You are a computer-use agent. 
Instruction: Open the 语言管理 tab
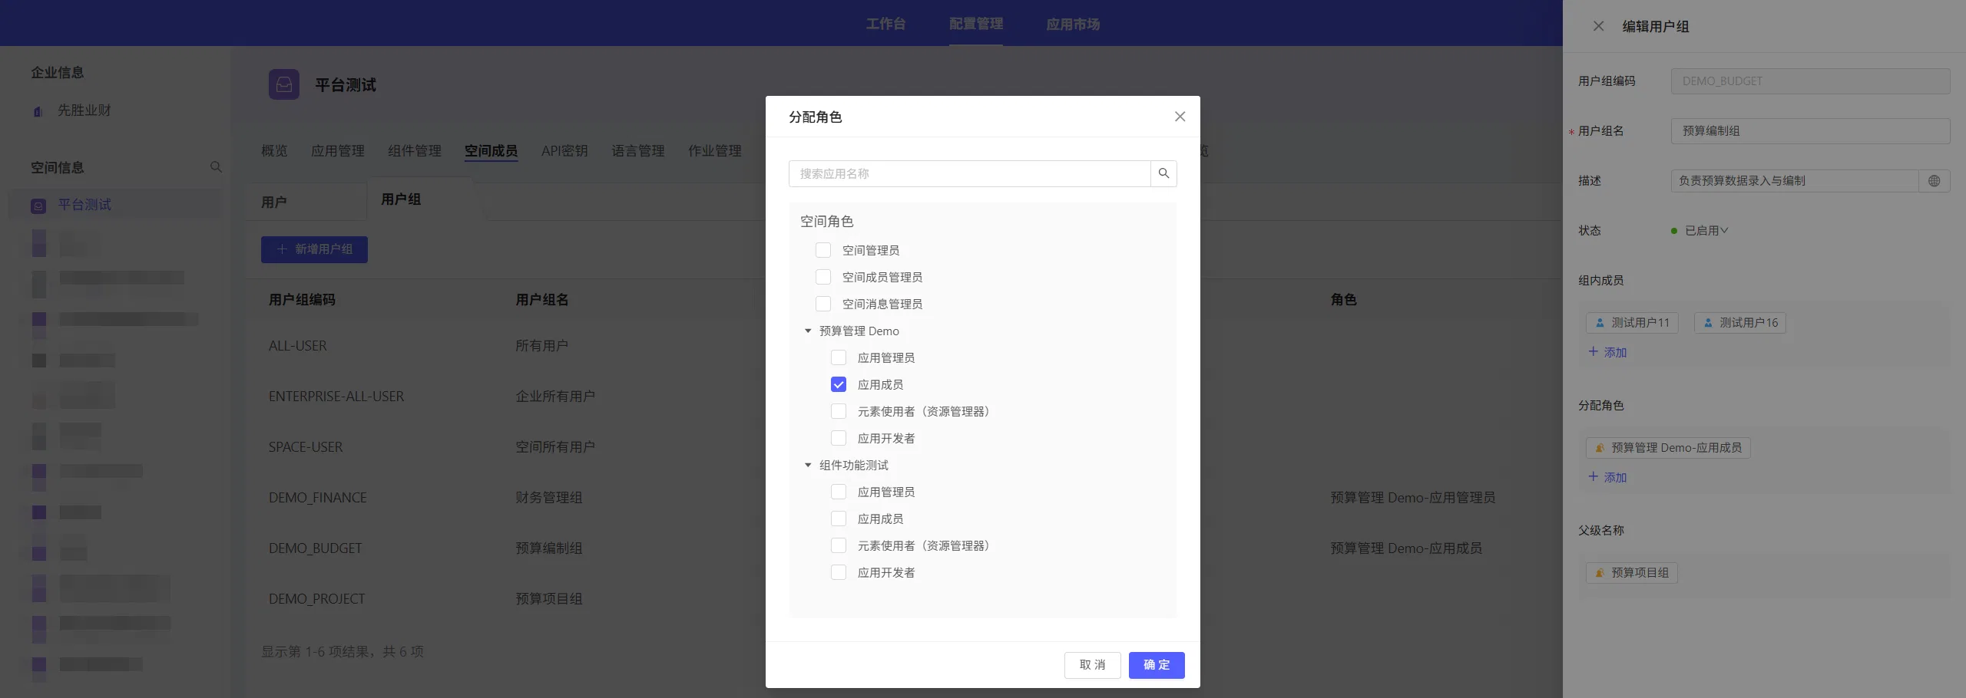point(638,151)
